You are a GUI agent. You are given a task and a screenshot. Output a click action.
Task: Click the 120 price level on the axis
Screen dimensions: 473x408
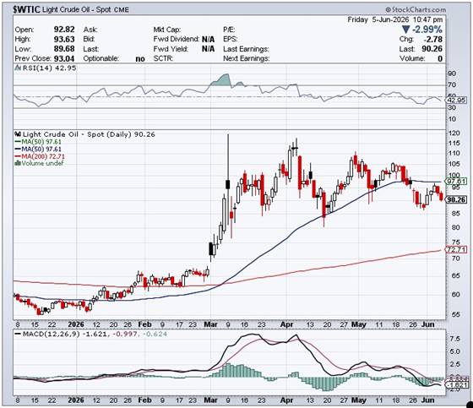454,133
